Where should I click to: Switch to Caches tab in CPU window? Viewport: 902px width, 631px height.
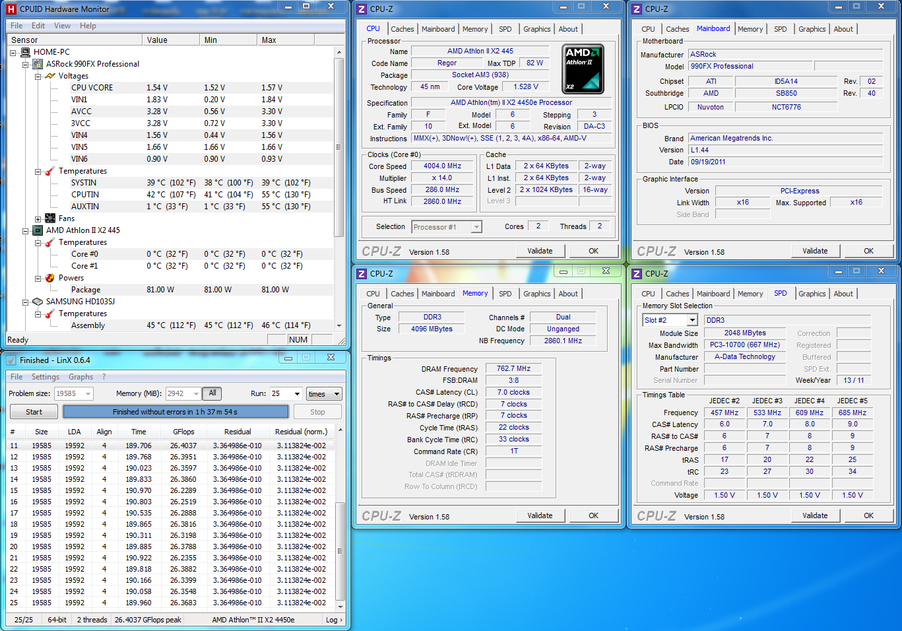point(402,29)
